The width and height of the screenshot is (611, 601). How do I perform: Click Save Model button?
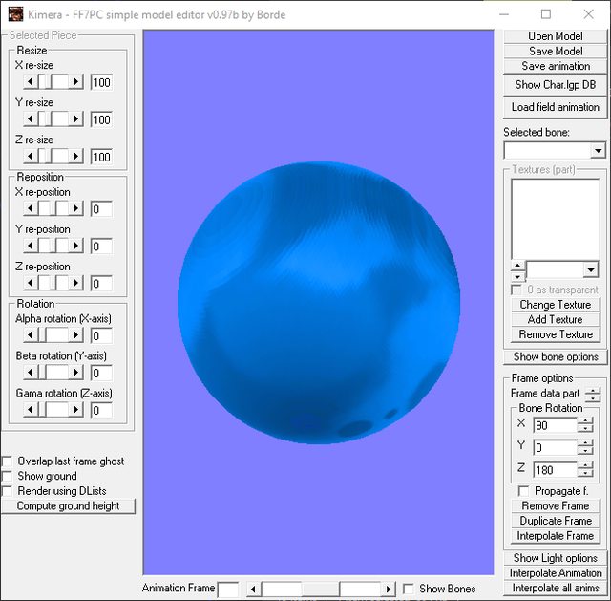point(556,51)
